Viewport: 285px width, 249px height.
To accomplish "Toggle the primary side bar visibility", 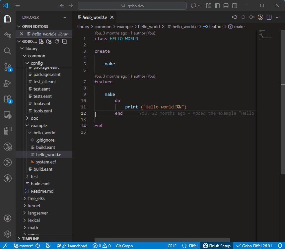I will 217,6.
